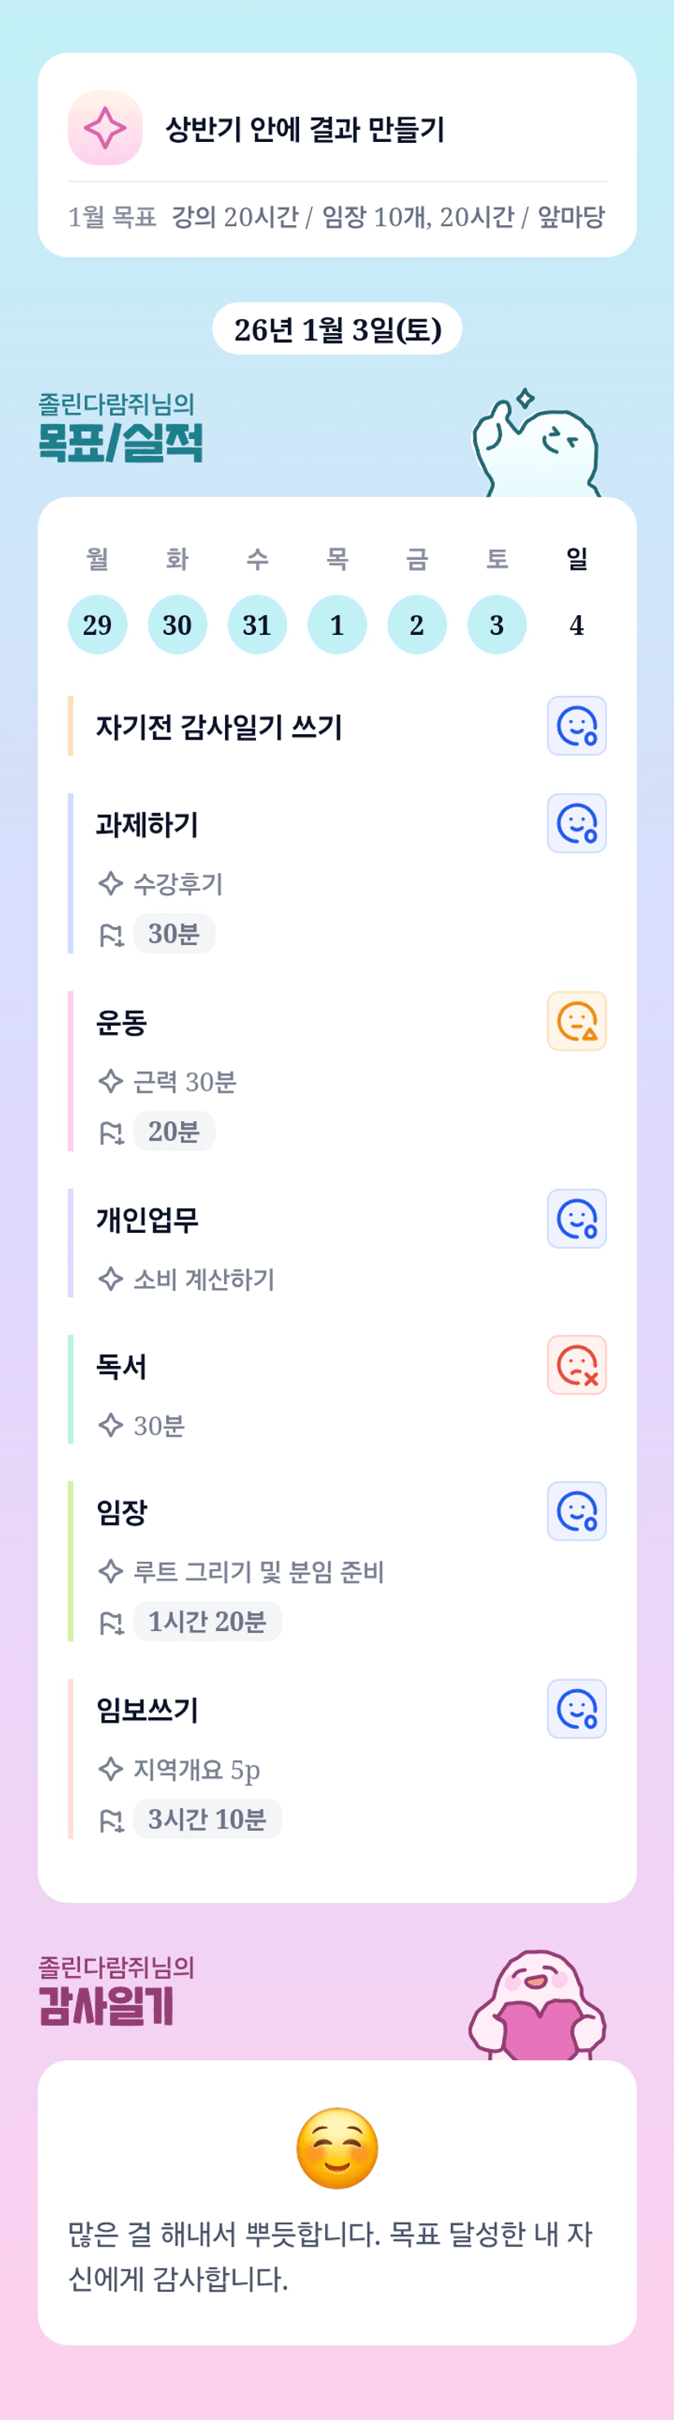This screenshot has width=674, height=2420.
Task: Select Tuesday the 30th date circle
Action: (178, 625)
